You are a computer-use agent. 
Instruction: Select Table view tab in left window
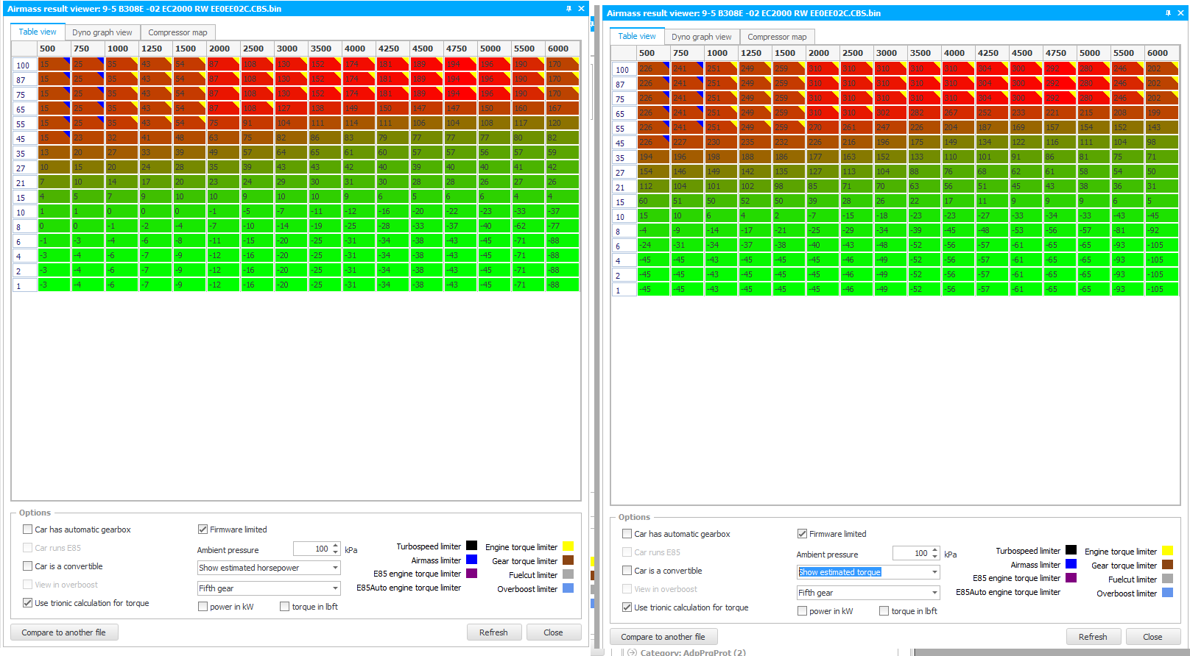click(38, 32)
